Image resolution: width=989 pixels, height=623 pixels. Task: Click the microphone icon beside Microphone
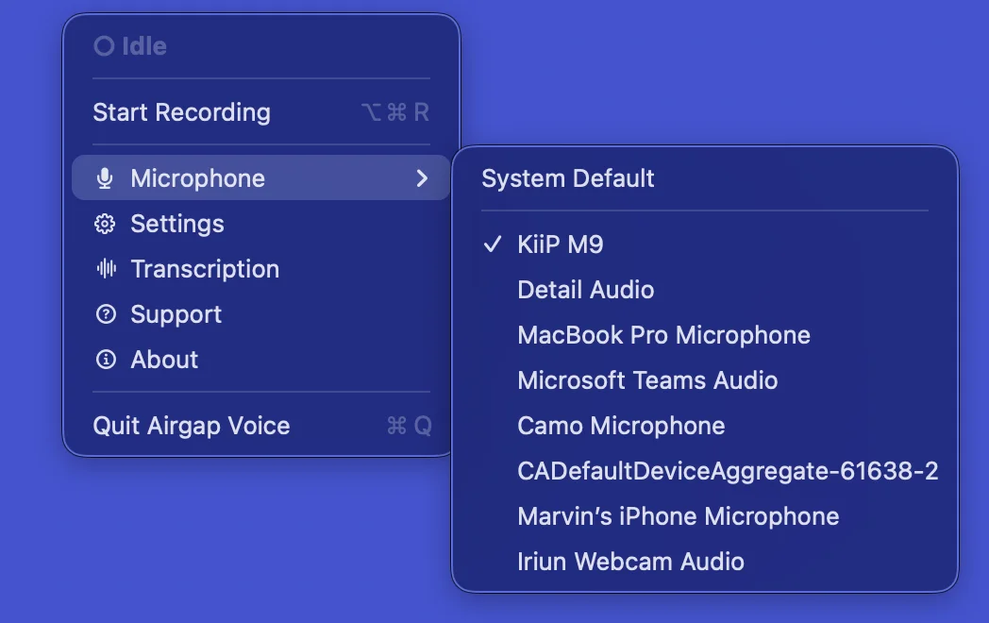(x=104, y=177)
